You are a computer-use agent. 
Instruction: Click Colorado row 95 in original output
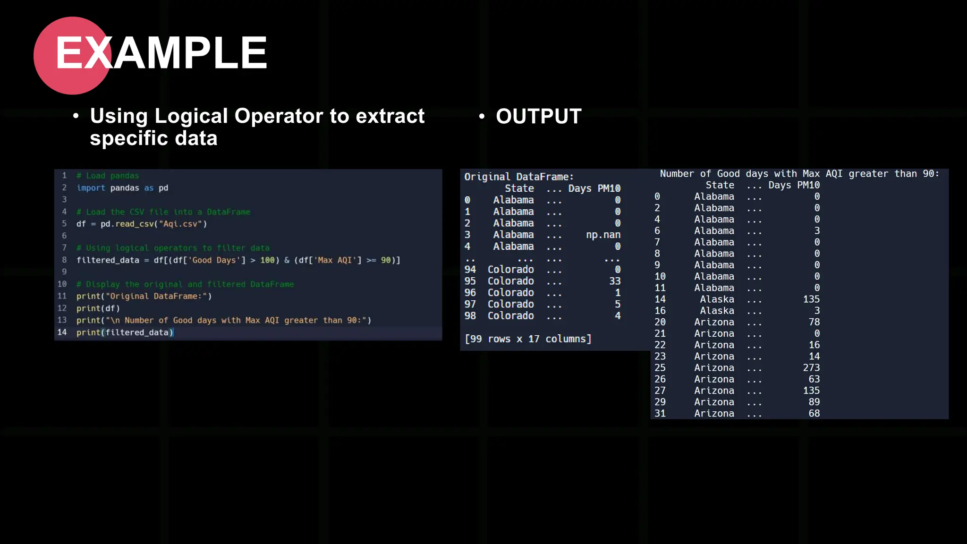tap(510, 281)
